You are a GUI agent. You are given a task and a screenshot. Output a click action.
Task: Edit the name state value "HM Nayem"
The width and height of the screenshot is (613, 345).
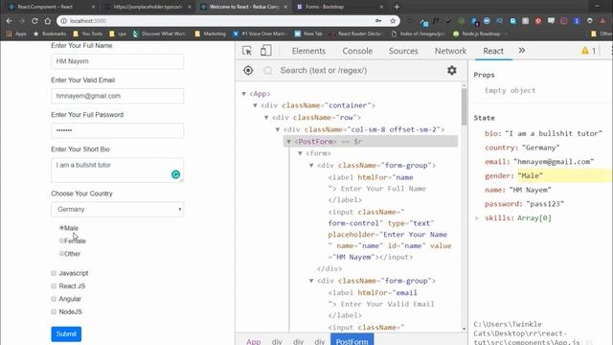click(530, 190)
